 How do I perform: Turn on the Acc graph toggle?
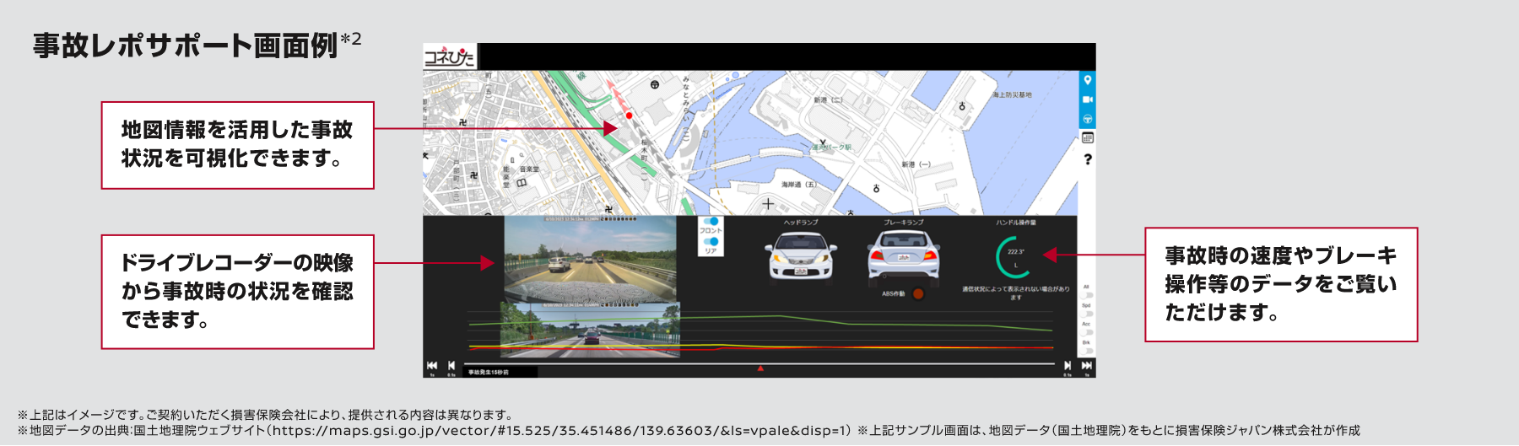tap(1088, 332)
